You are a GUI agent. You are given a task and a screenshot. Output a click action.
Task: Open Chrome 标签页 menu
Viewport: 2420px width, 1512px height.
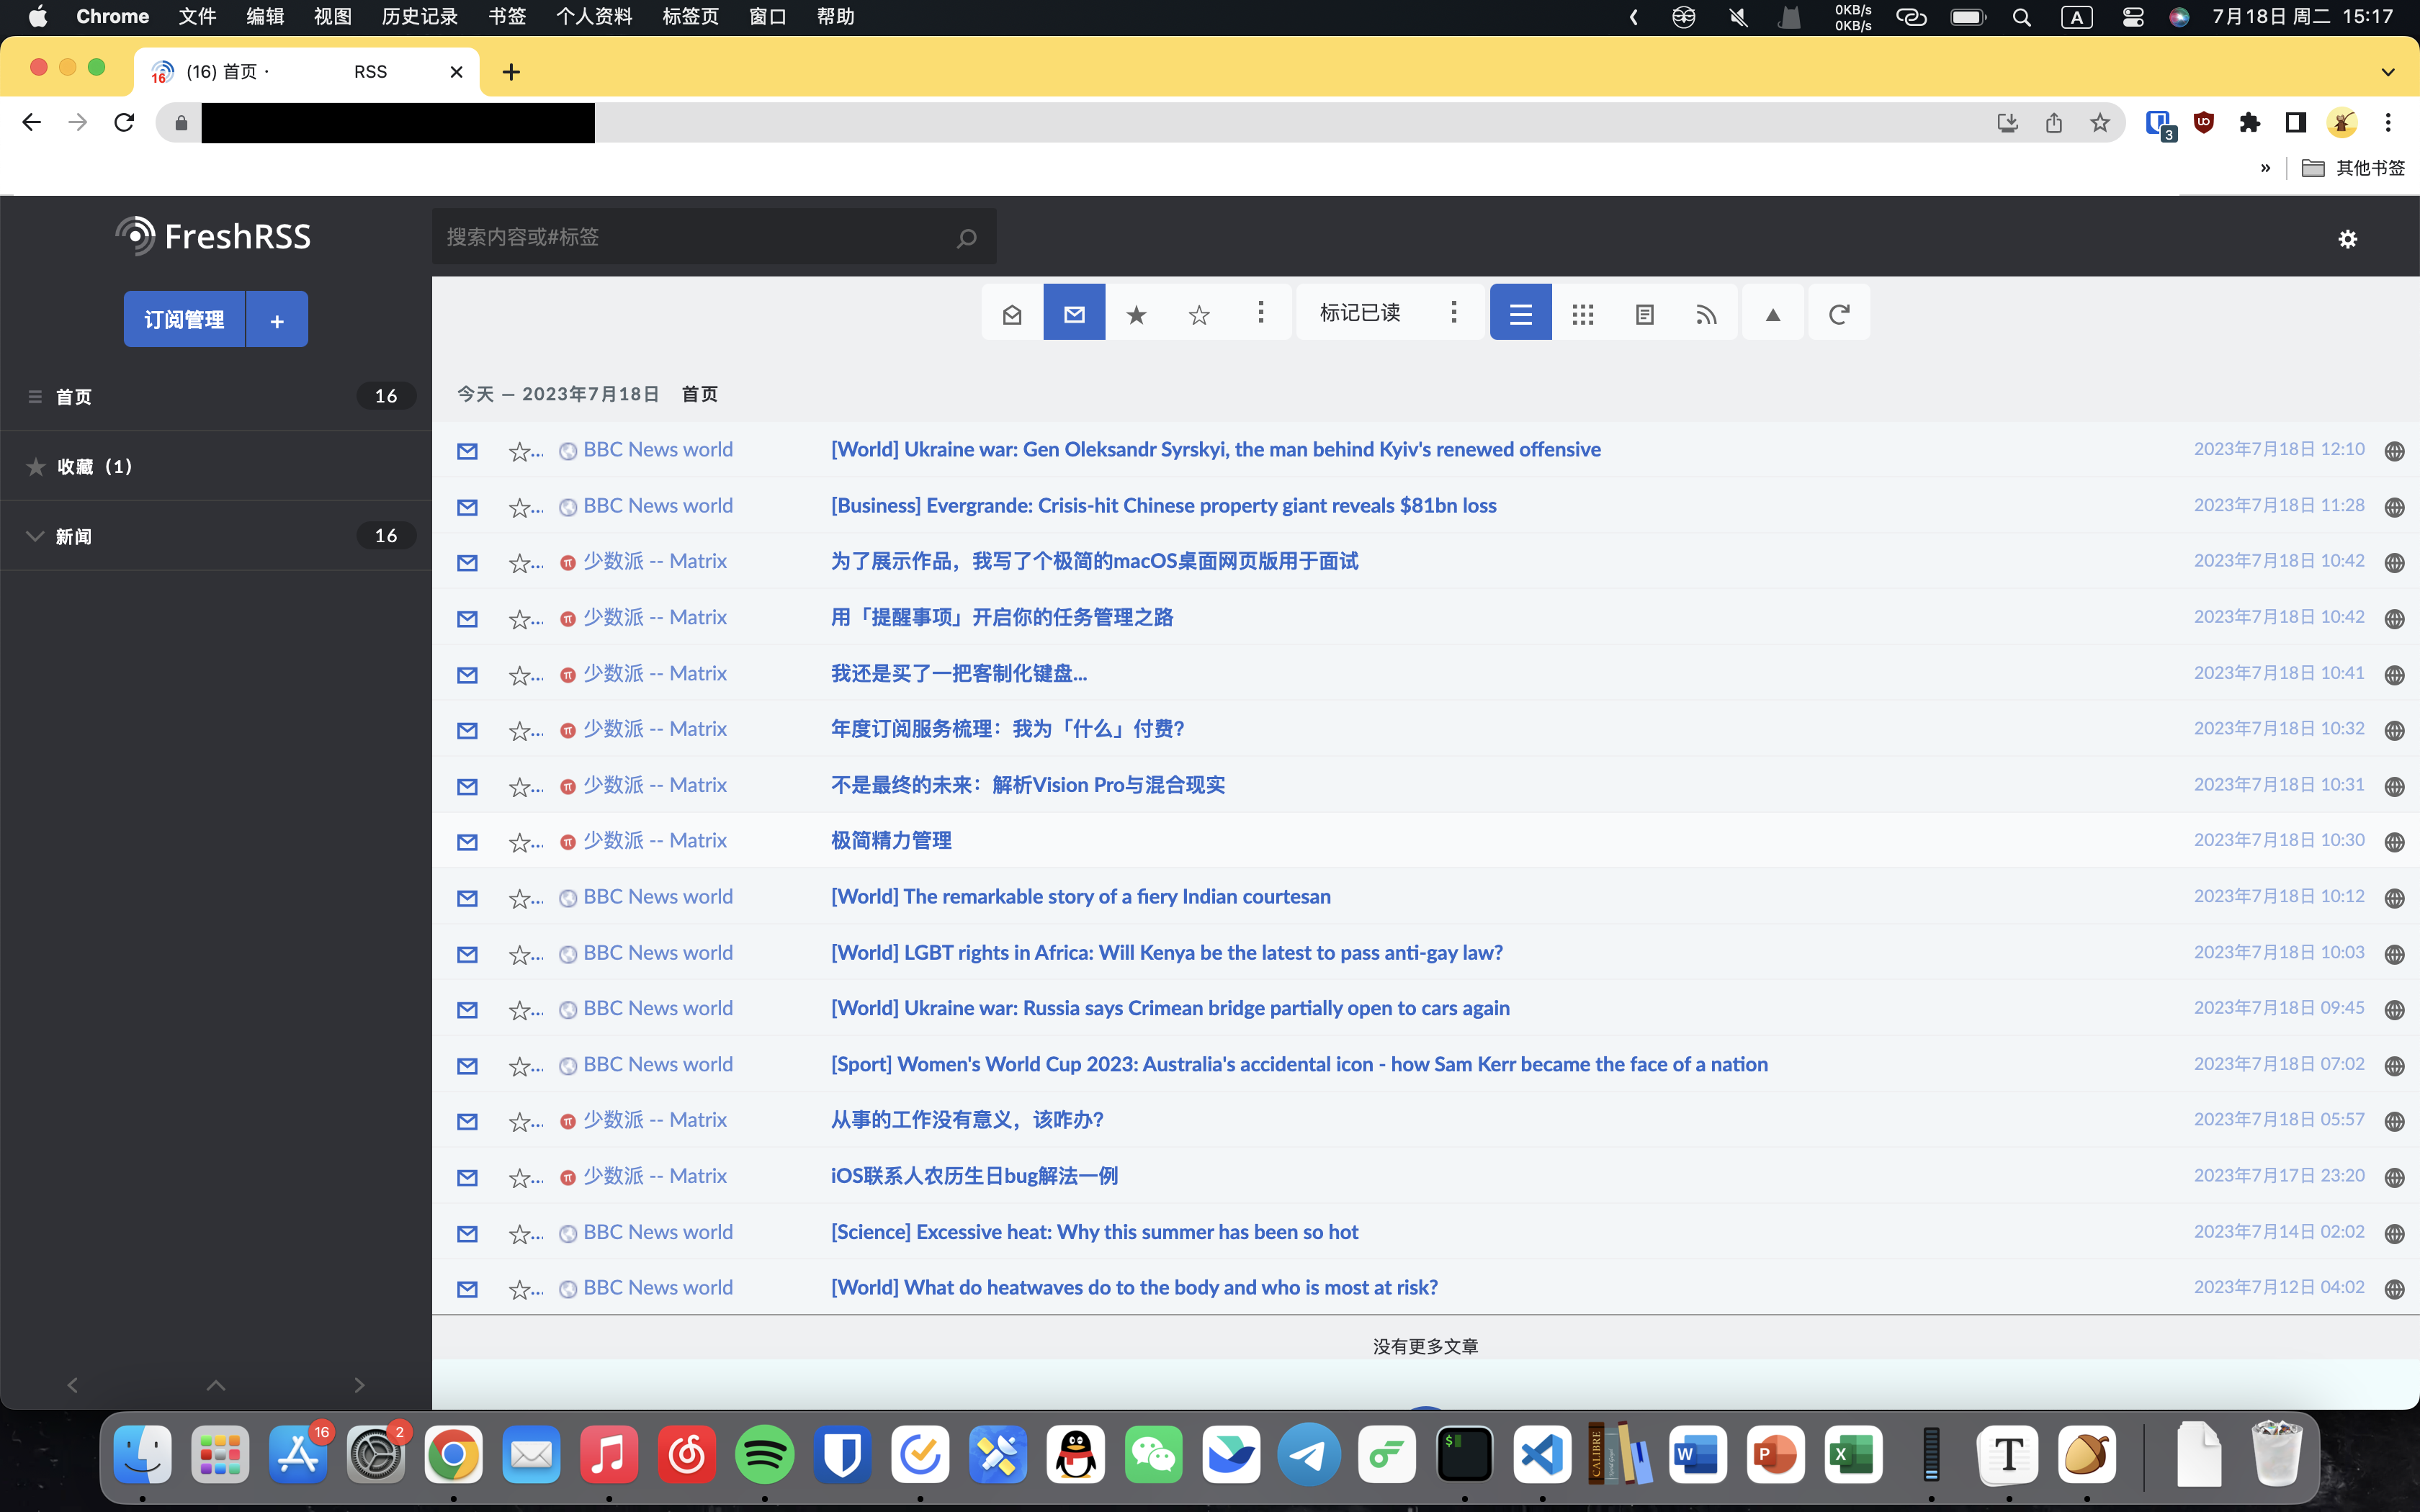pos(690,16)
